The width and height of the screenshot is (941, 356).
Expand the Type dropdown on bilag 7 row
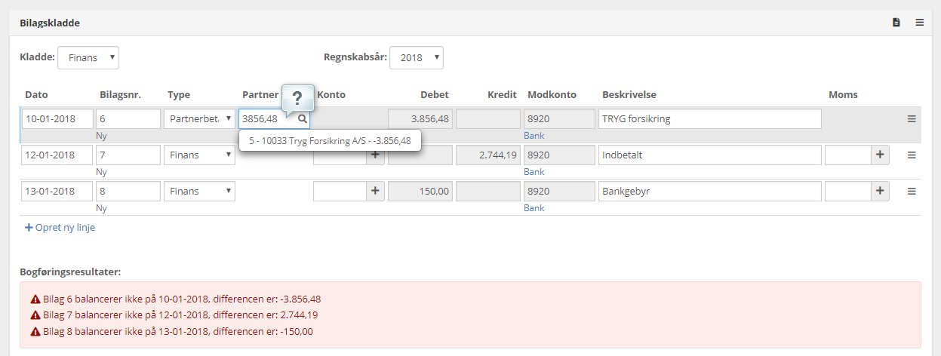click(199, 155)
